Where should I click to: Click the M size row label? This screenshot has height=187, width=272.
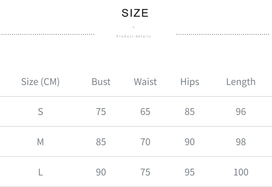40,142
